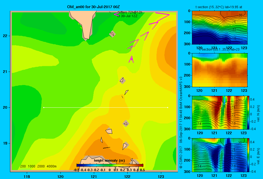Image resolution: width=263 pixels, height=179 pixels.
Task: Click the '1000' depth contour legend value
Action: tap(32, 166)
